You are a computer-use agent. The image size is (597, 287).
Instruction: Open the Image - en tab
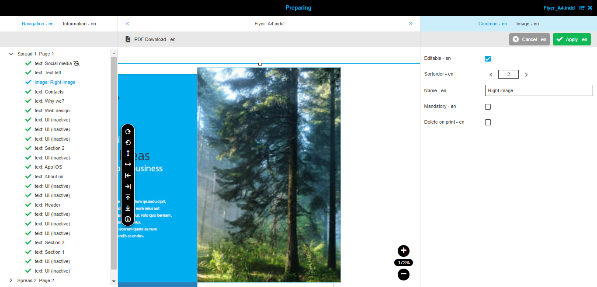528,24
